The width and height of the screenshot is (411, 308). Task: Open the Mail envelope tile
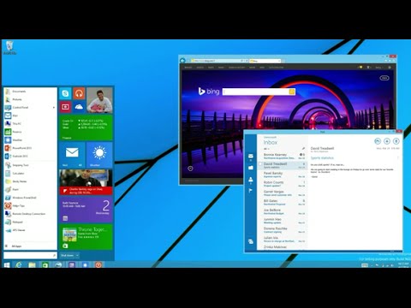click(72, 155)
